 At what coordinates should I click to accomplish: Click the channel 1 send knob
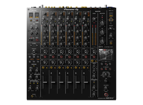[x=45, y=62]
